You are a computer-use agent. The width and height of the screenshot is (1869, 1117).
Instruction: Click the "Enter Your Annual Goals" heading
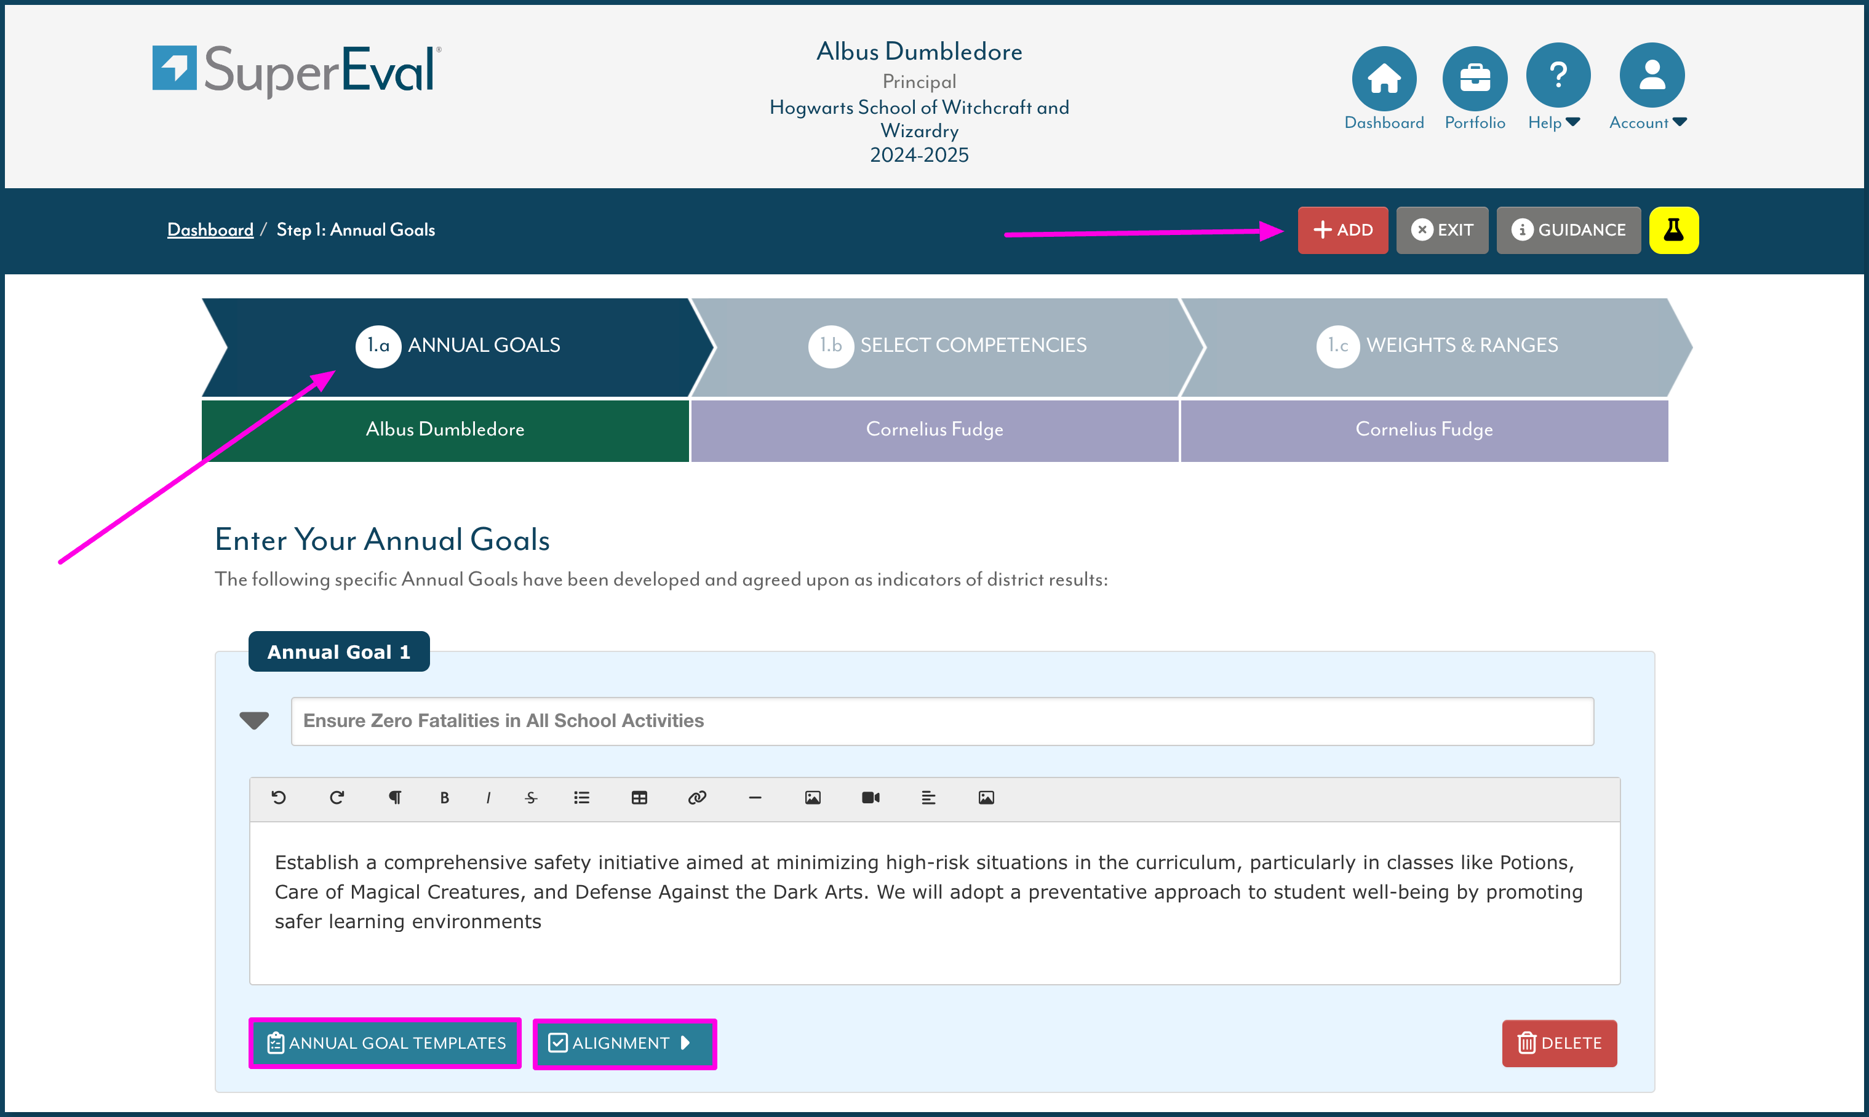[x=383, y=539]
